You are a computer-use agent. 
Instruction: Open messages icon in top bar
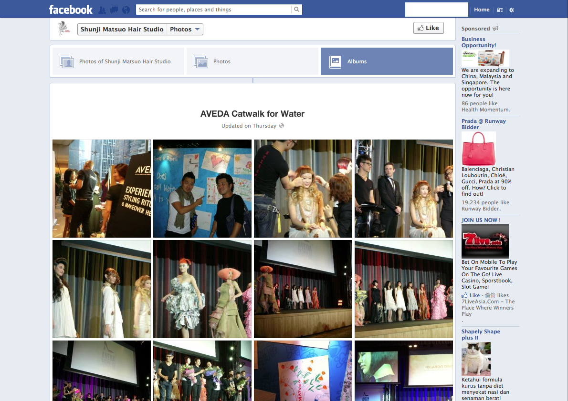[x=114, y=10]
